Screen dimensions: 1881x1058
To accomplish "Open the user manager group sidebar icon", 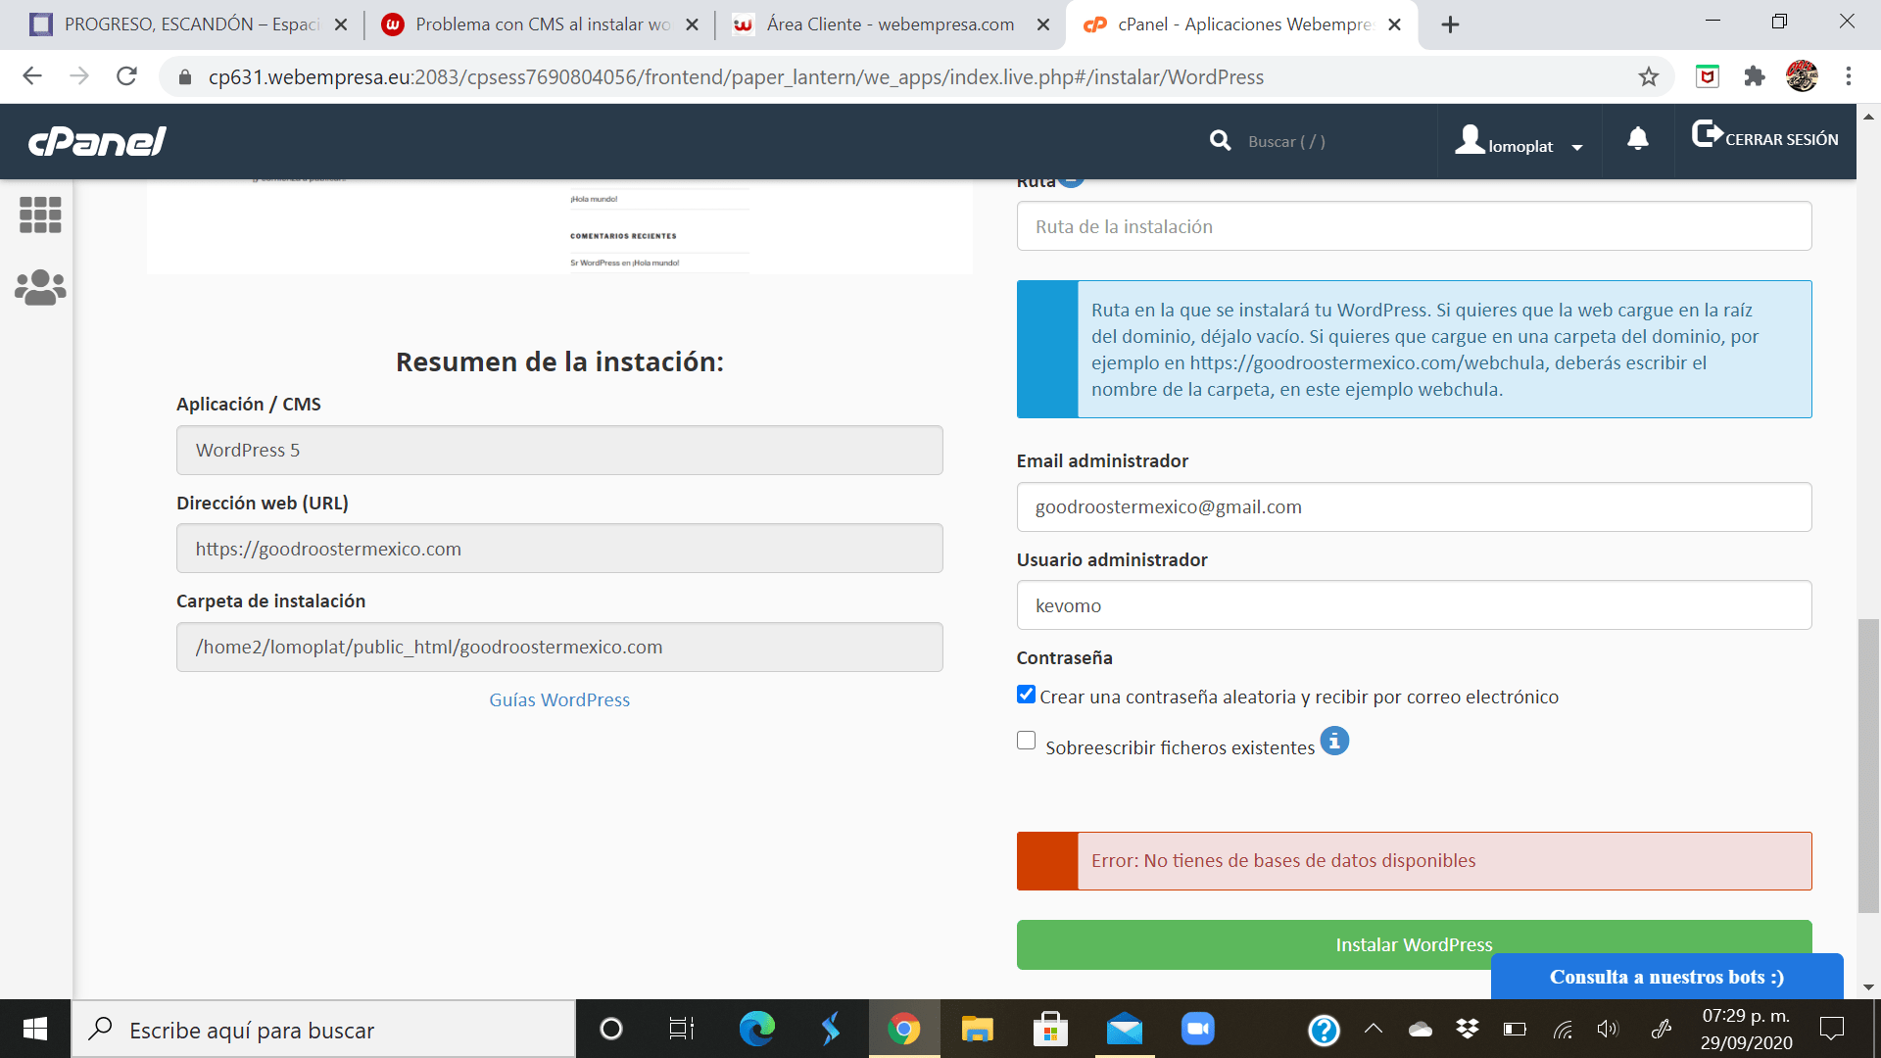I will [x=40, y=287].
